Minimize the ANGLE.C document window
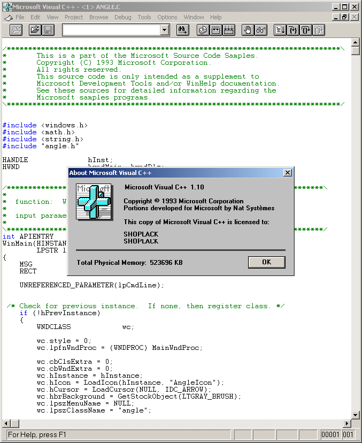The image size is (362, 443). tap(336, 17)
